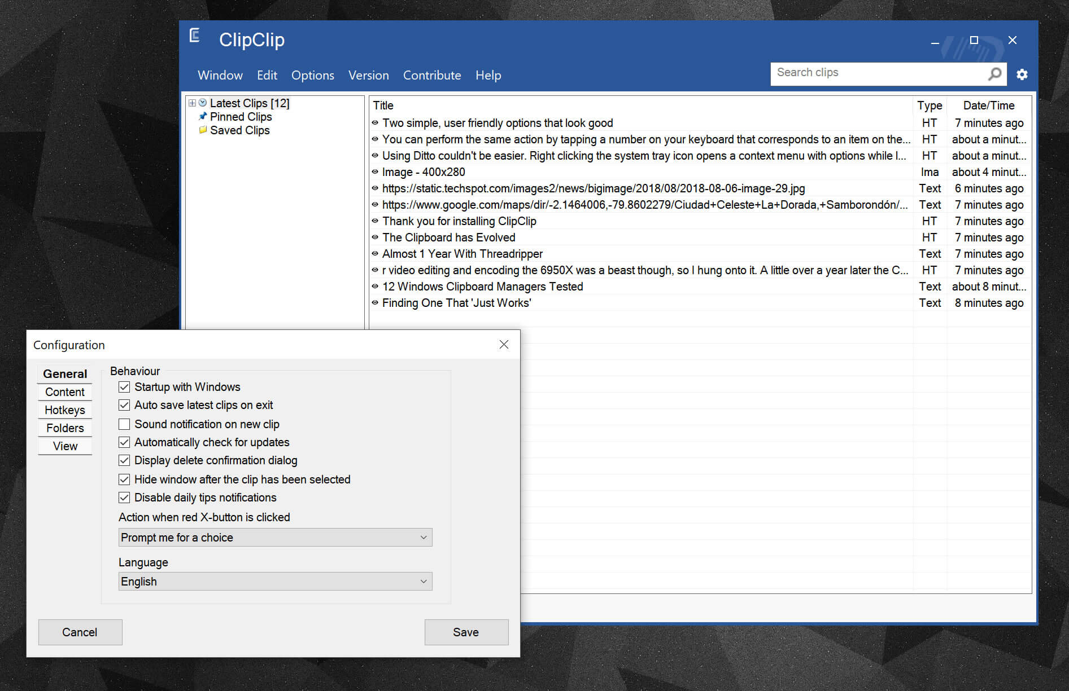Click the clock icon beside Latest Clips
This screenshot has height=691, width=1069.
tap(203, 103)
